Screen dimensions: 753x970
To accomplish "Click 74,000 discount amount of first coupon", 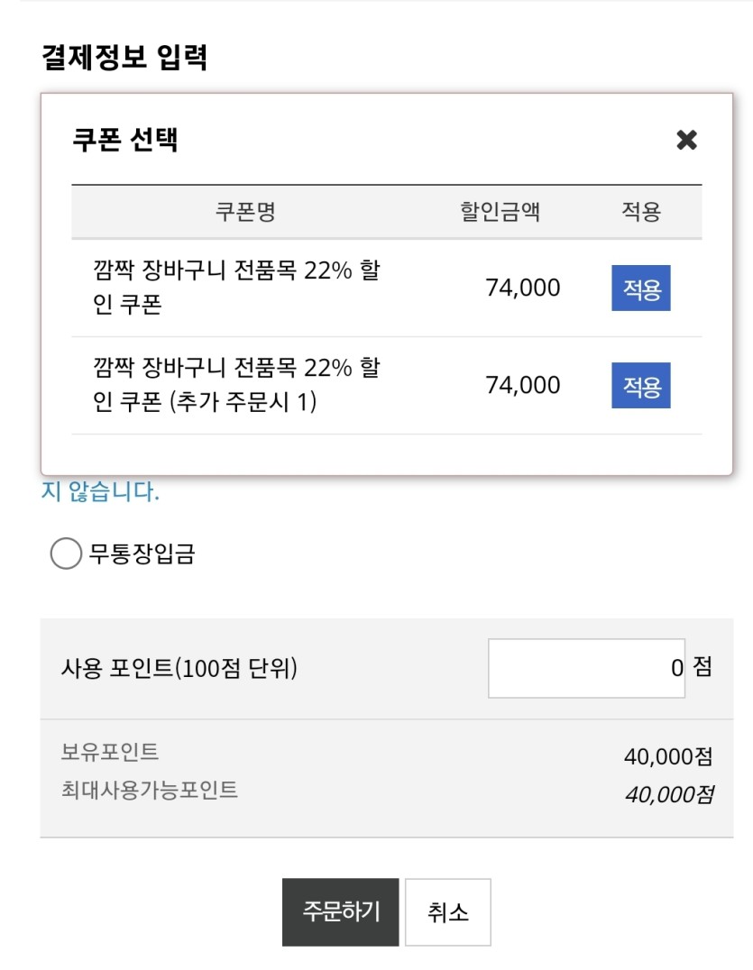I will pyautogui.click(x=523, y=288).
